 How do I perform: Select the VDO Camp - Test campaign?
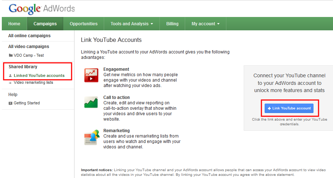(29, 55)
